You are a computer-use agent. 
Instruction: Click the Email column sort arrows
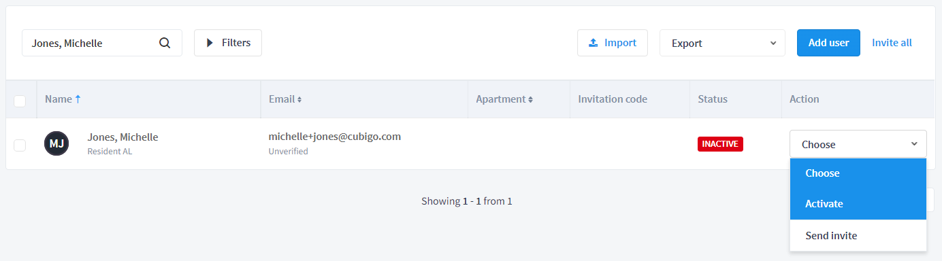coord(299,99)
